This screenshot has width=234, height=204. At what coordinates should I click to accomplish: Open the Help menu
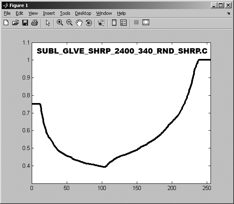122,13
